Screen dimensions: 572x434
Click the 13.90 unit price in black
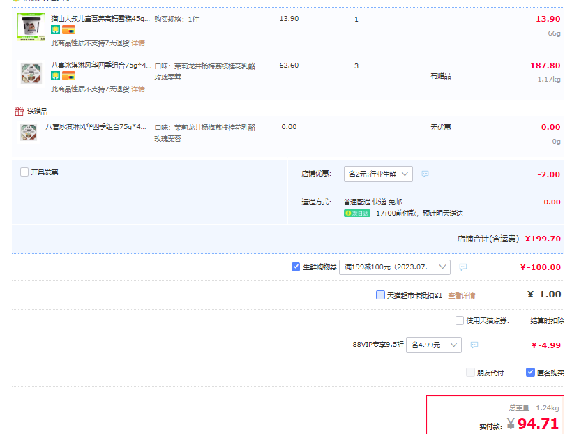coord(289,19)
